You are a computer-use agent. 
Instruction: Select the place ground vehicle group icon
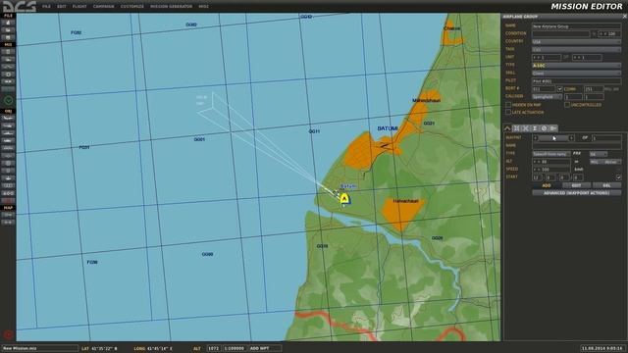[x=8, y=140]
